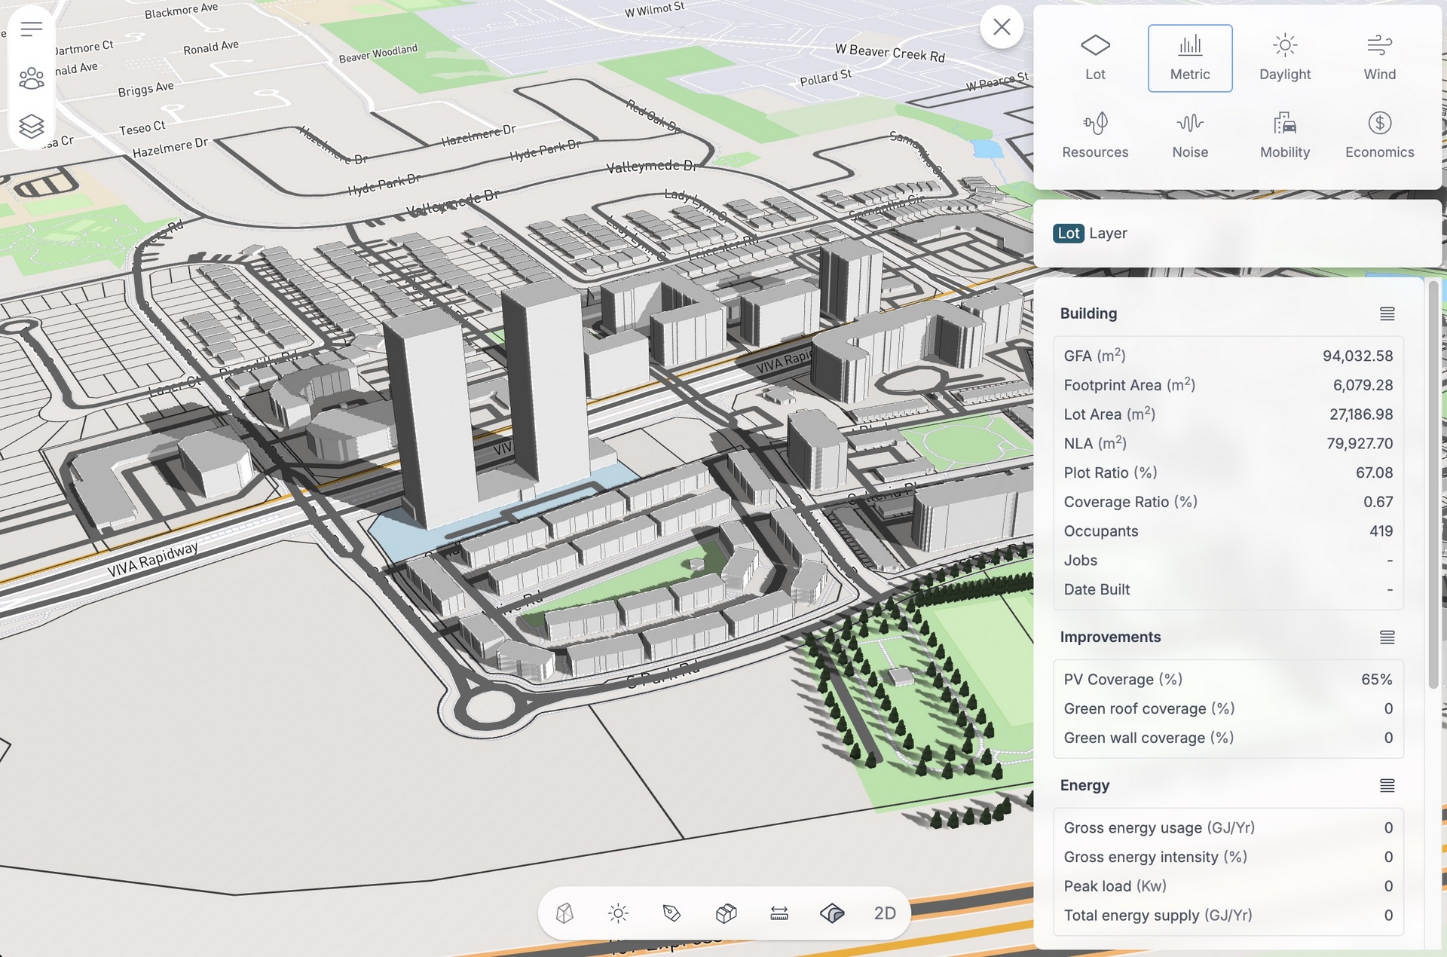This screenshot has height=957, width=1447.
Task: Toggle the terrain display tool
Action: pos(833,913)
